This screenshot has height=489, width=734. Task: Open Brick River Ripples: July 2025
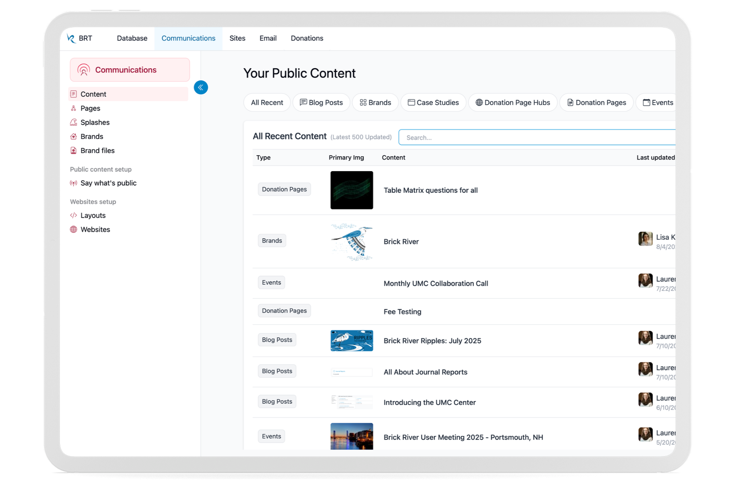tap(432, 341)
